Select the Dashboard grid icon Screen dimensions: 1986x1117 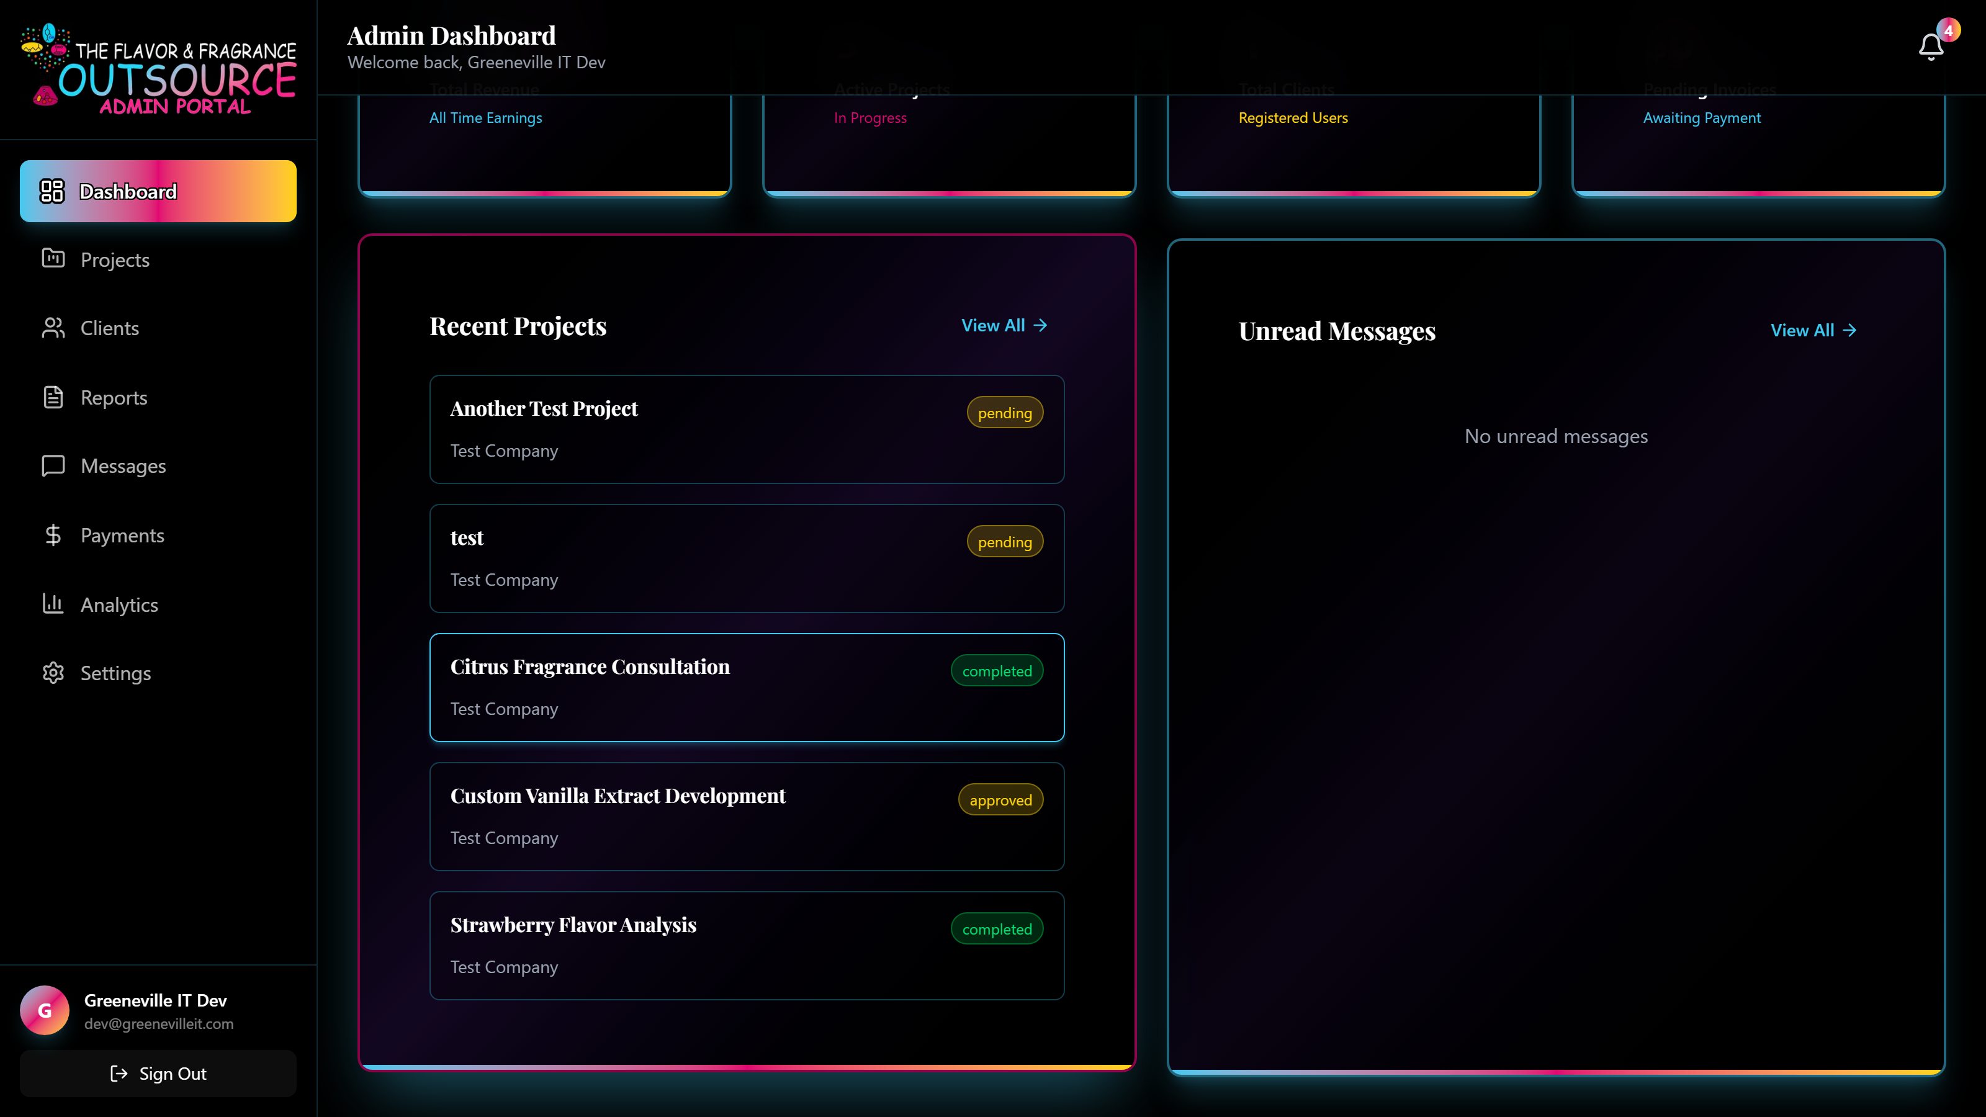click(52, 191)
